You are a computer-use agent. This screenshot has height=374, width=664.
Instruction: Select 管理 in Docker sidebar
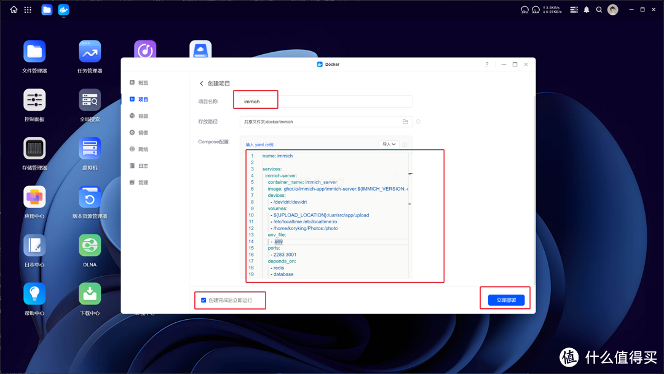click(x=143, y=182)
